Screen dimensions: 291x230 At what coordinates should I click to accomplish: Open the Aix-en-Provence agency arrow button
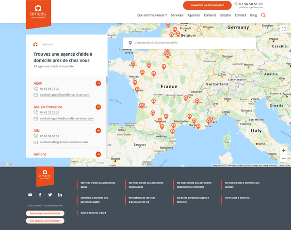[98, 107]
